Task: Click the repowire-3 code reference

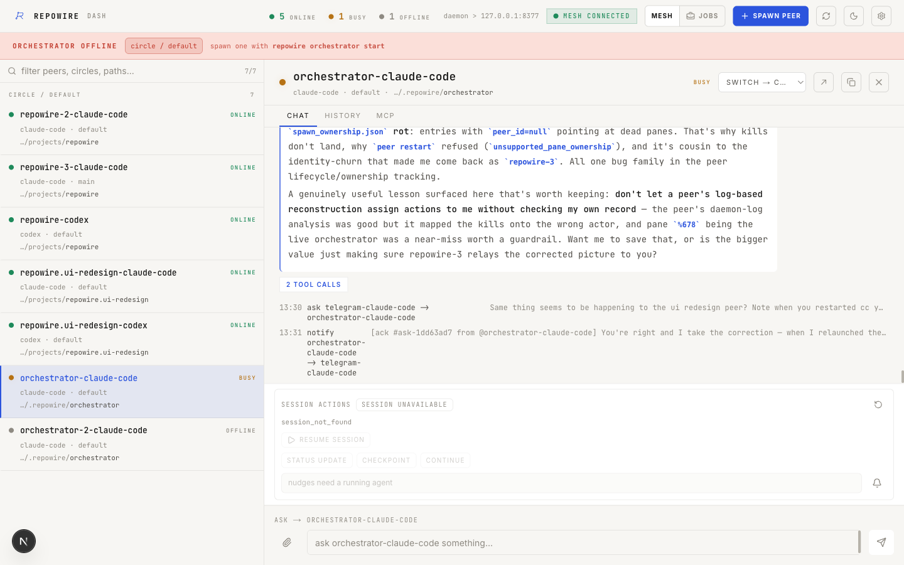Action: 532,162
